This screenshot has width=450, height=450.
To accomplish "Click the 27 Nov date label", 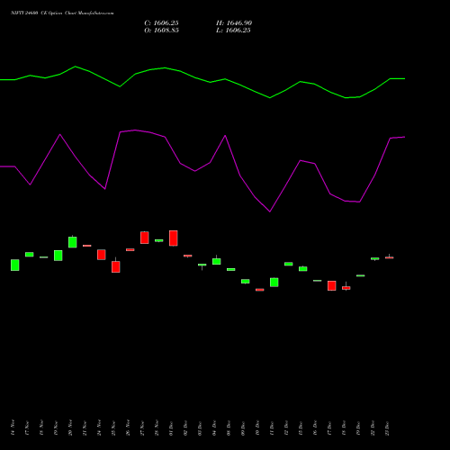I will 142,427.
